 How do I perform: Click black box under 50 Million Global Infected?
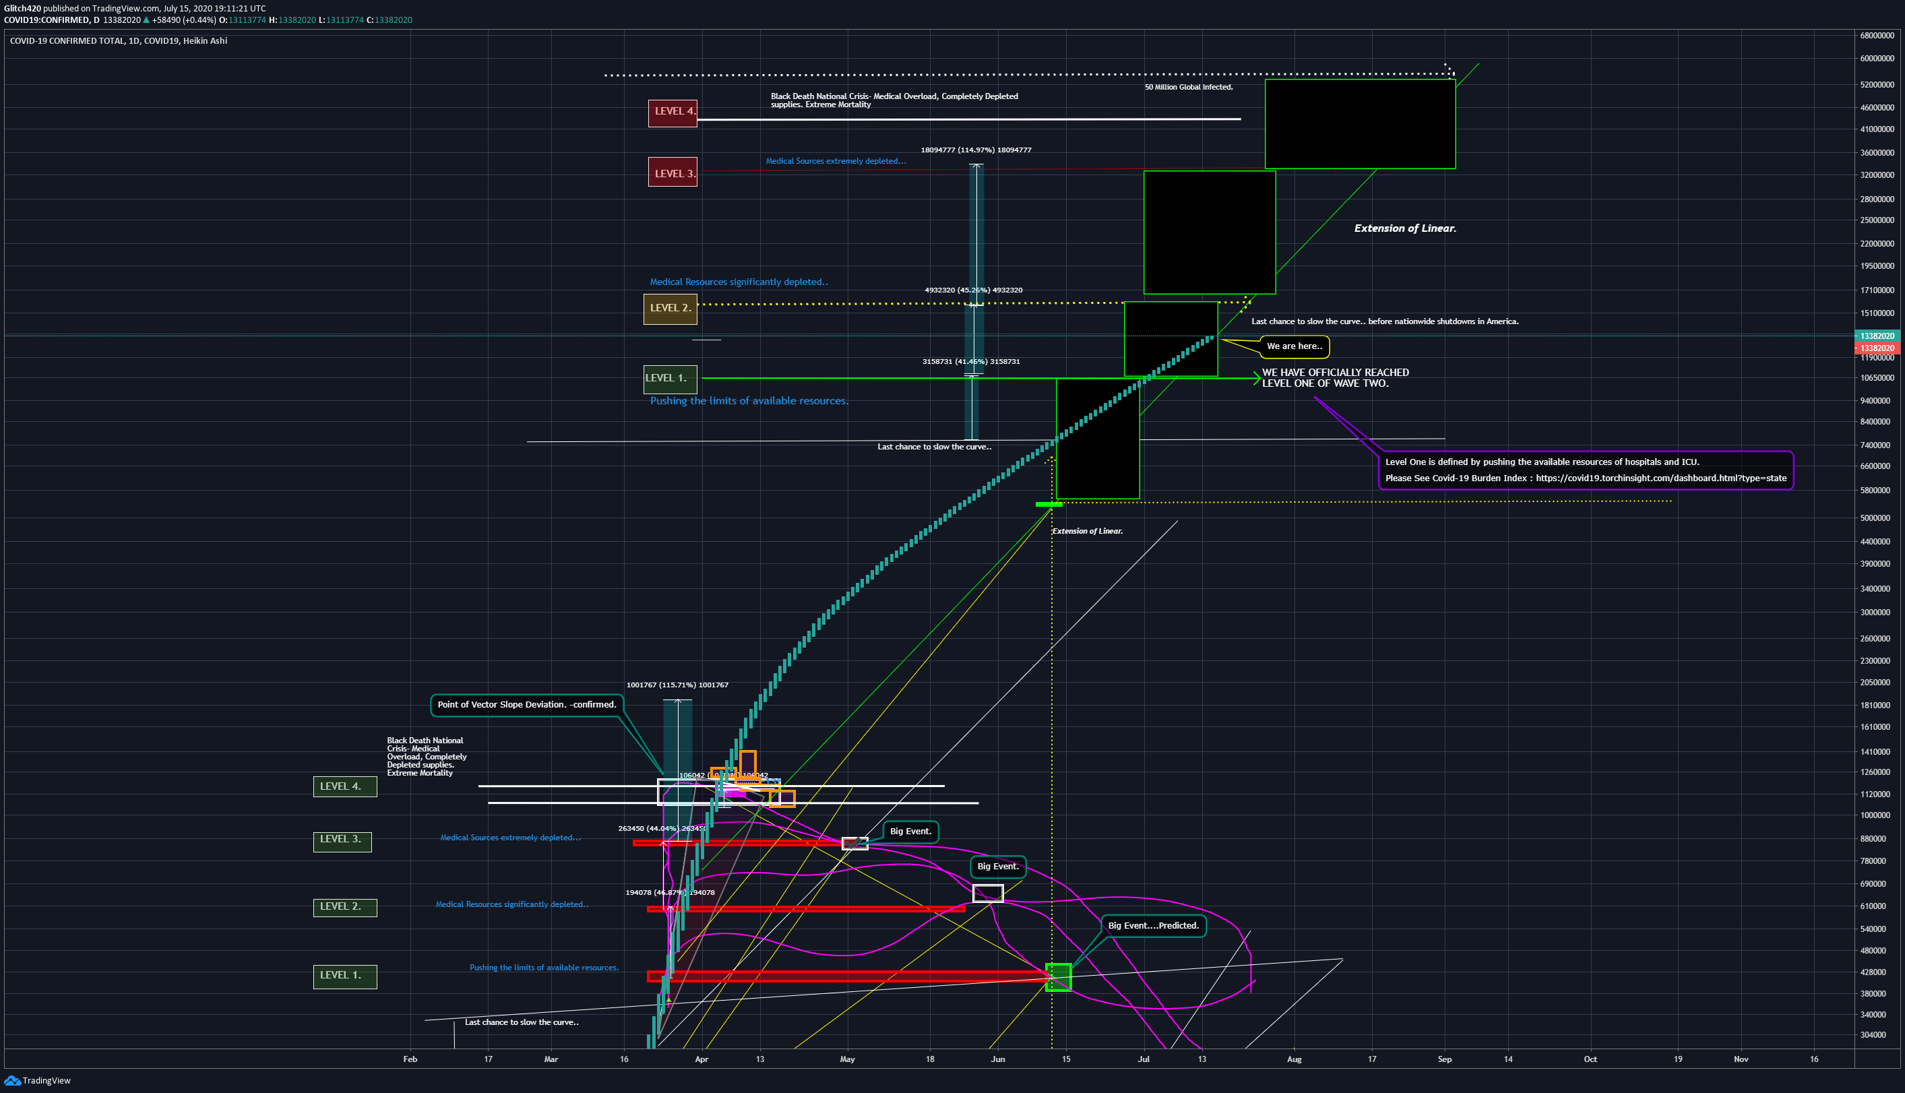coord(1360,124)
